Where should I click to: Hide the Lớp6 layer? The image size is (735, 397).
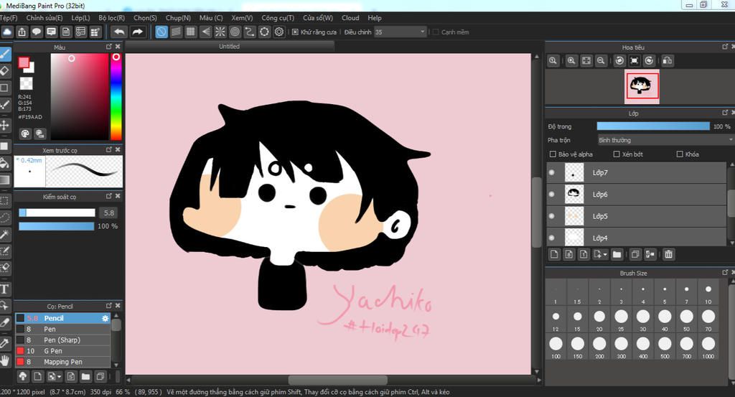552,194
